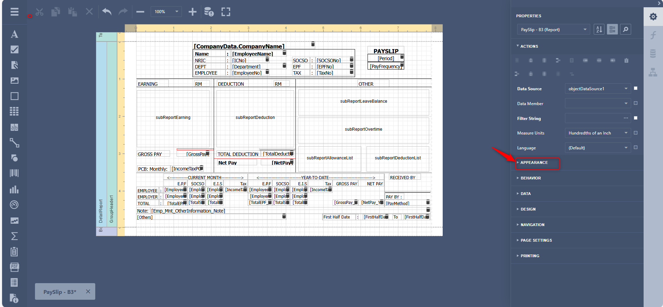
Task: Open the properties search box
Action: (626, 29)
